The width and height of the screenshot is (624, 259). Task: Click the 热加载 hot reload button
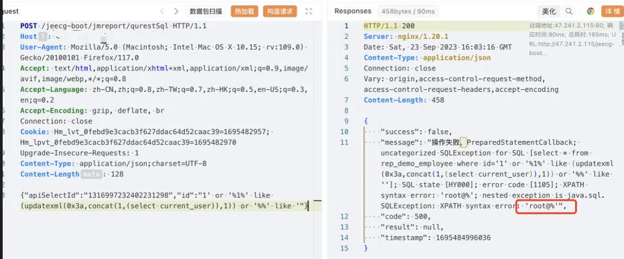(245, 11)
